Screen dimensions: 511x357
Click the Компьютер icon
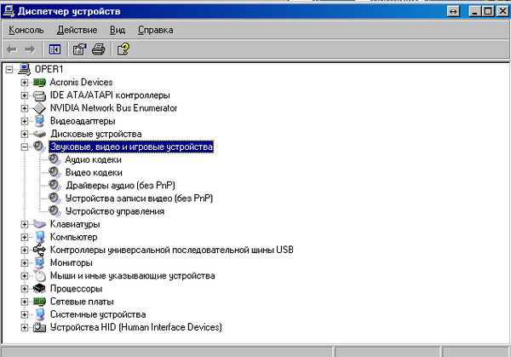(x=39, y=237)
